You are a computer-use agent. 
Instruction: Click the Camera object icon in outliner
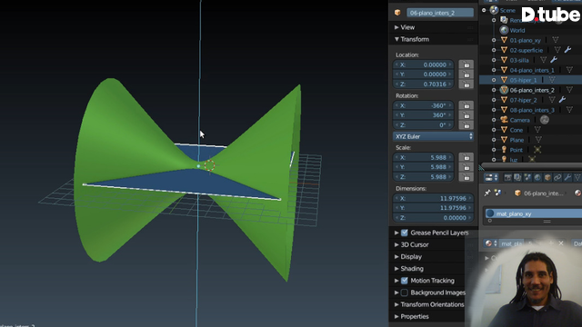pos(504,120)
